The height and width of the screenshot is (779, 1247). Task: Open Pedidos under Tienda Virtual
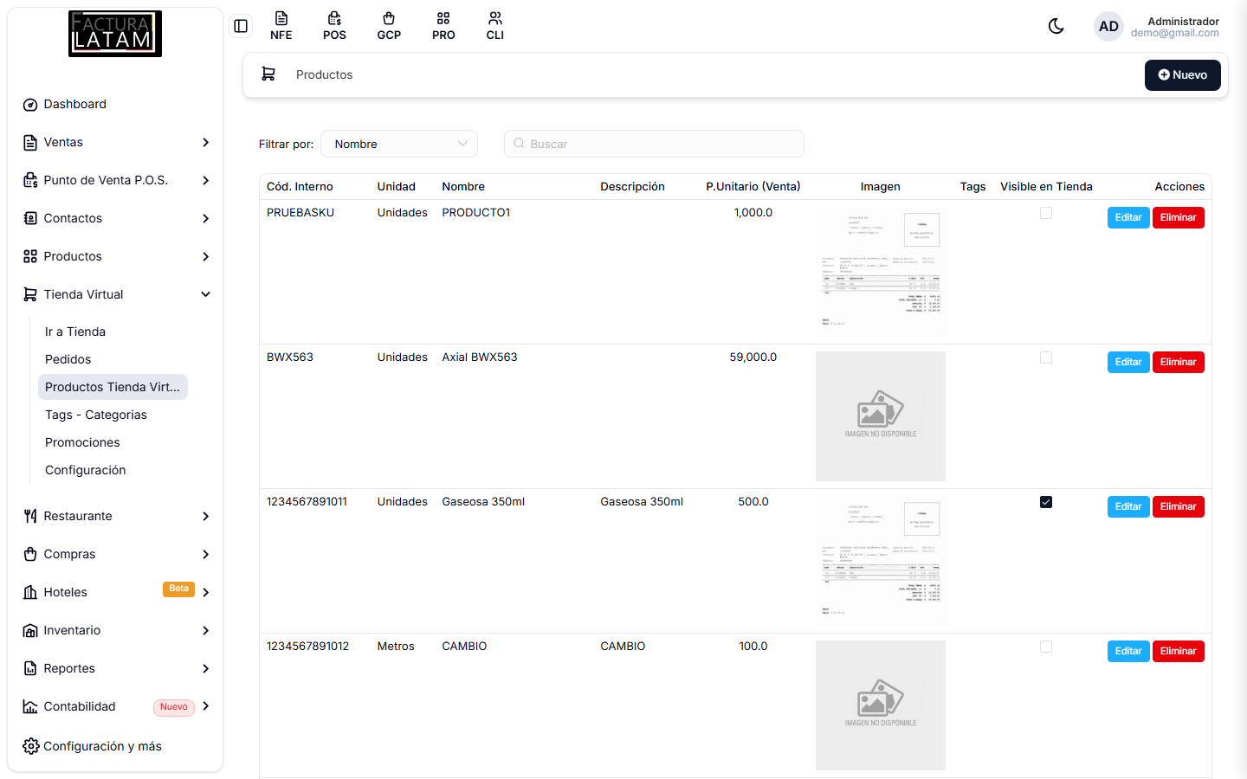pos(68,359)
